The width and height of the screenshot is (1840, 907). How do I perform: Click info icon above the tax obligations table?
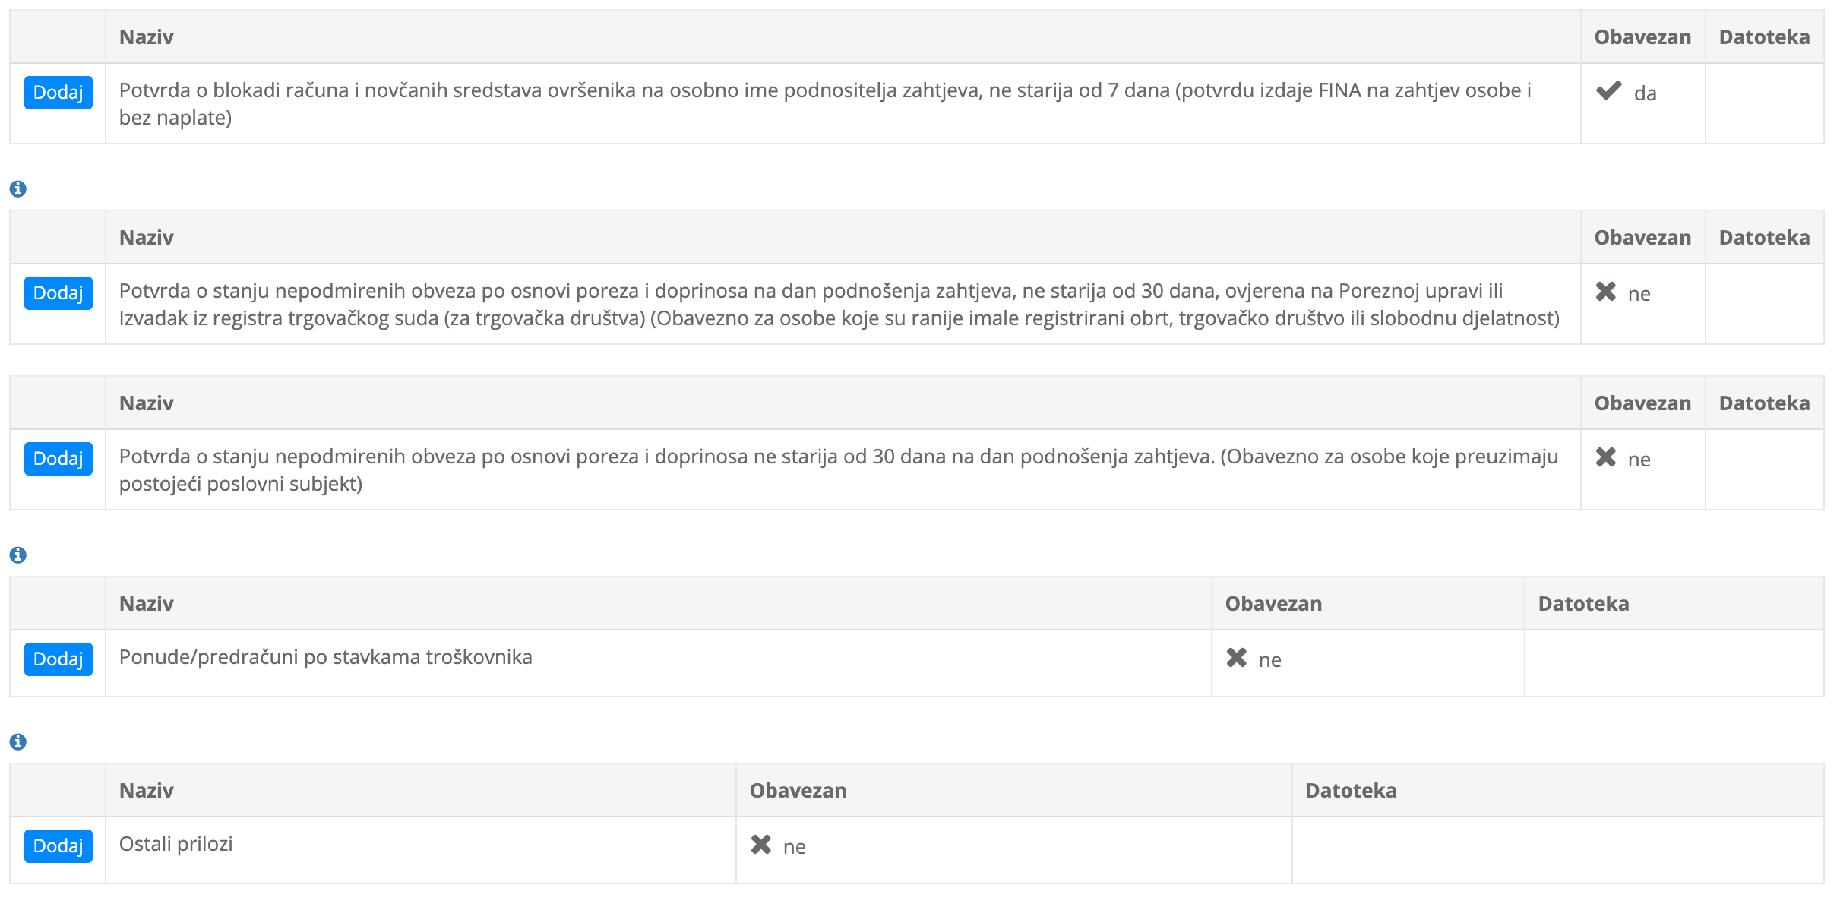[x=18, y=188]
